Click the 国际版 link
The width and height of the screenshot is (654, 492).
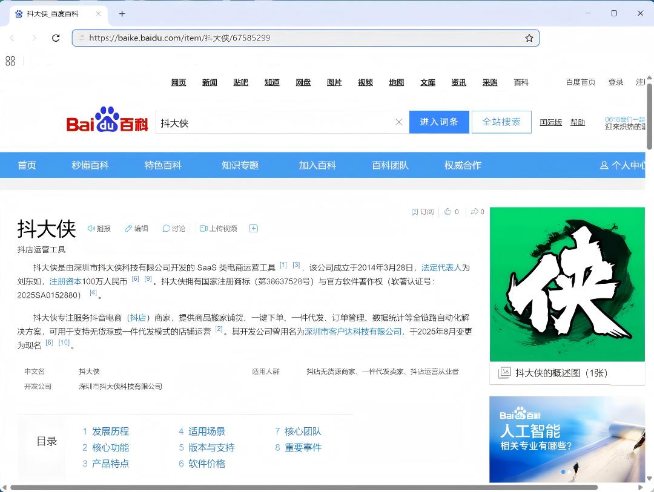click(551, 122)
